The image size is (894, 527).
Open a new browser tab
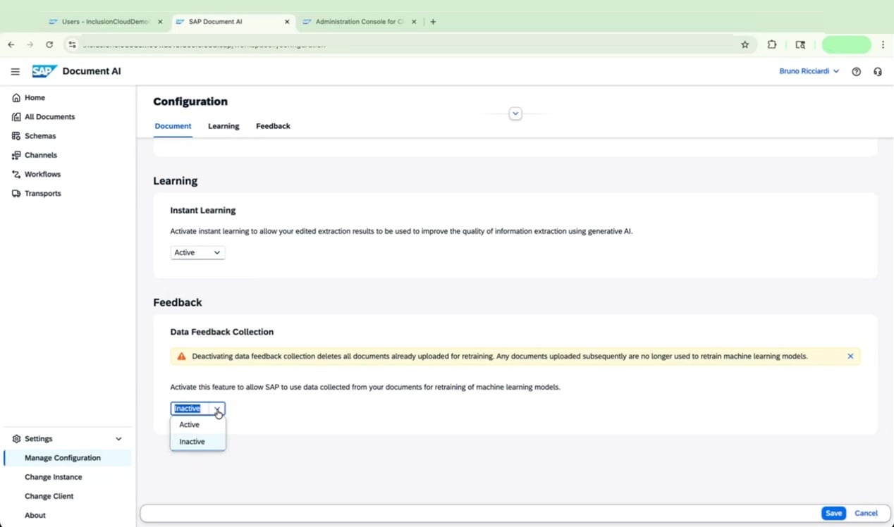(433, 22)
